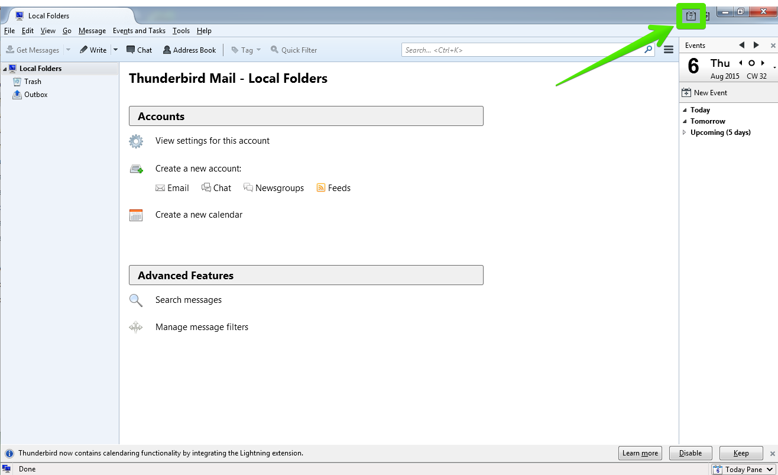Open Chat from the toolbar
778x475 pixels.
[139, 50]
